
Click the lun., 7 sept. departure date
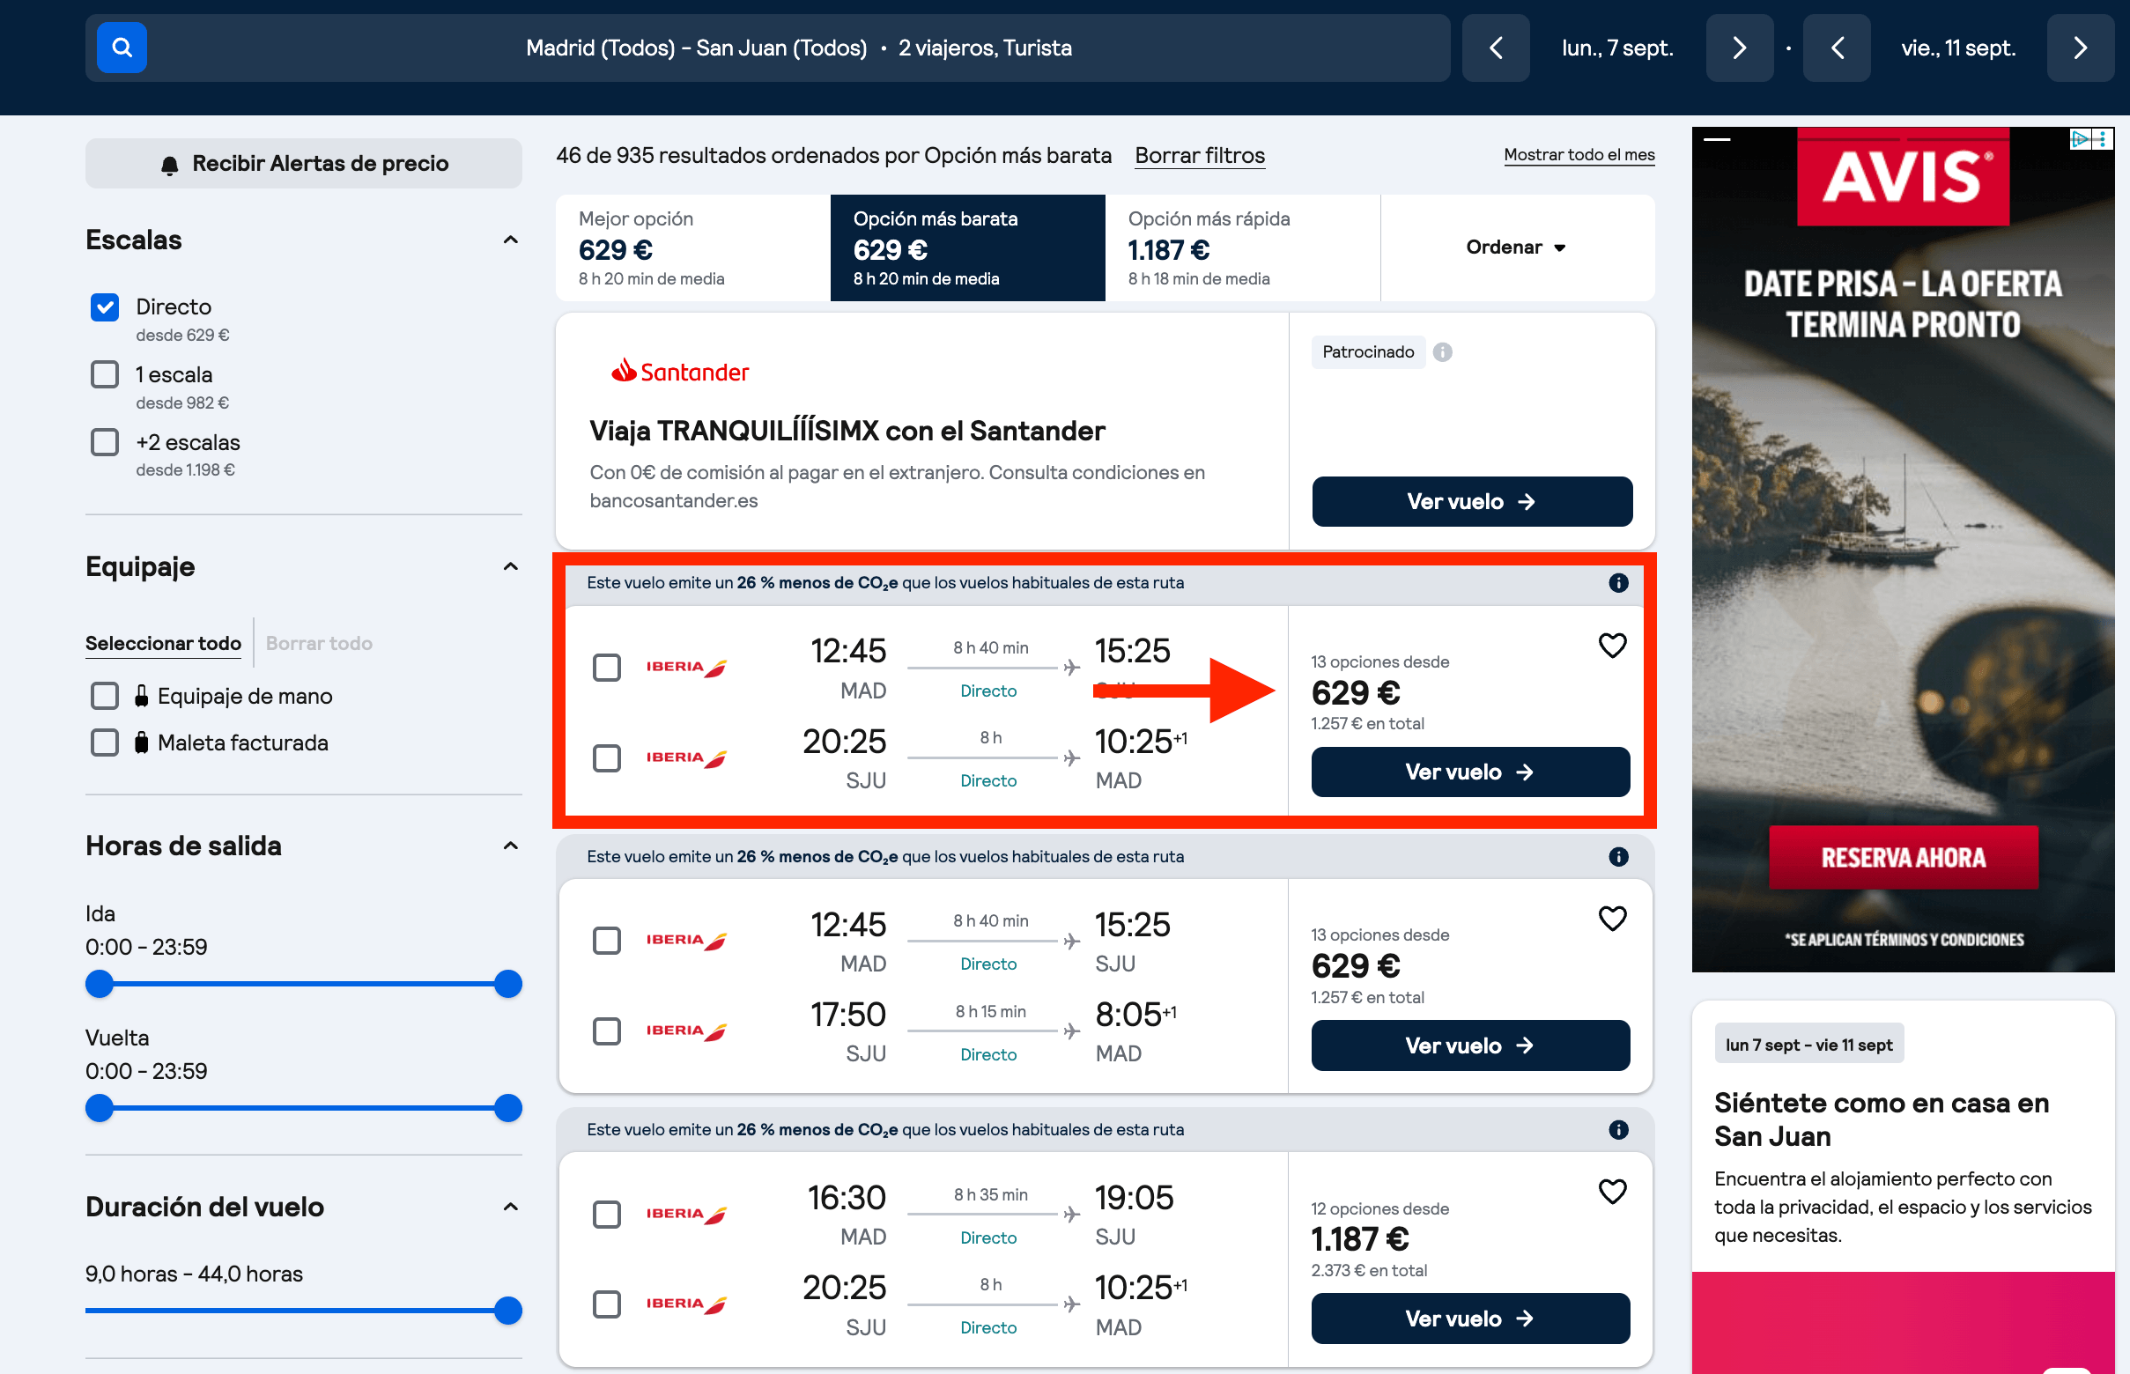[x=1617, y=48]
